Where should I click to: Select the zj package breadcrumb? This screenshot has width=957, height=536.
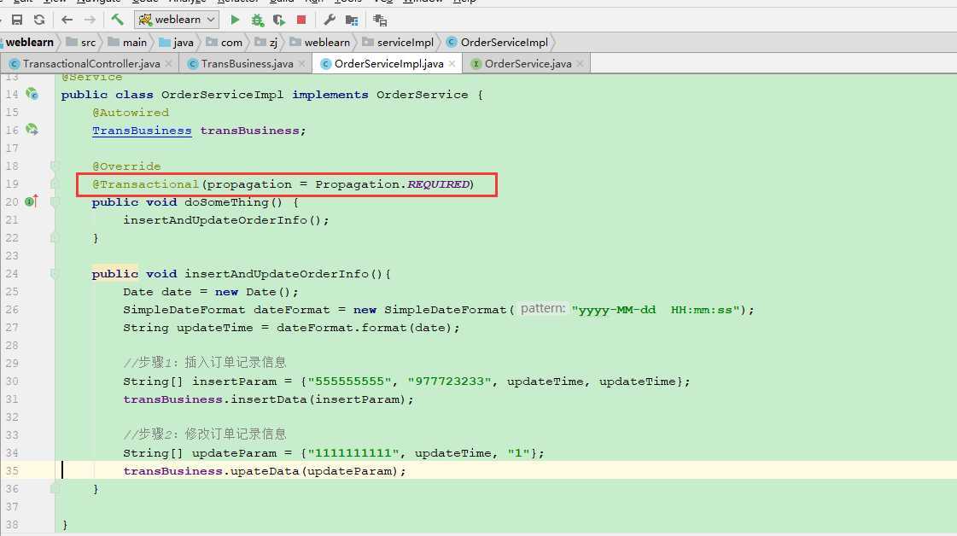[x=266, y=42]
